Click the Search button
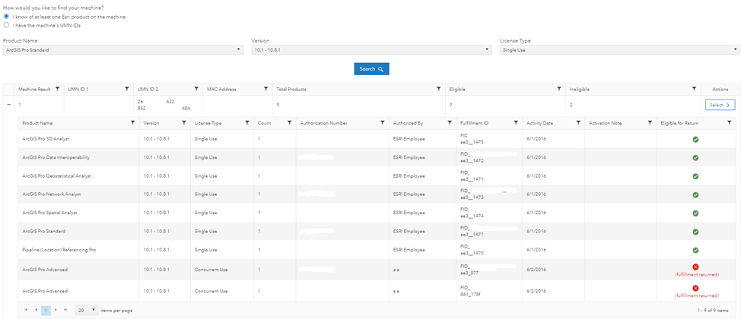This screenshot has width=741, height=319. pos(371,69)
